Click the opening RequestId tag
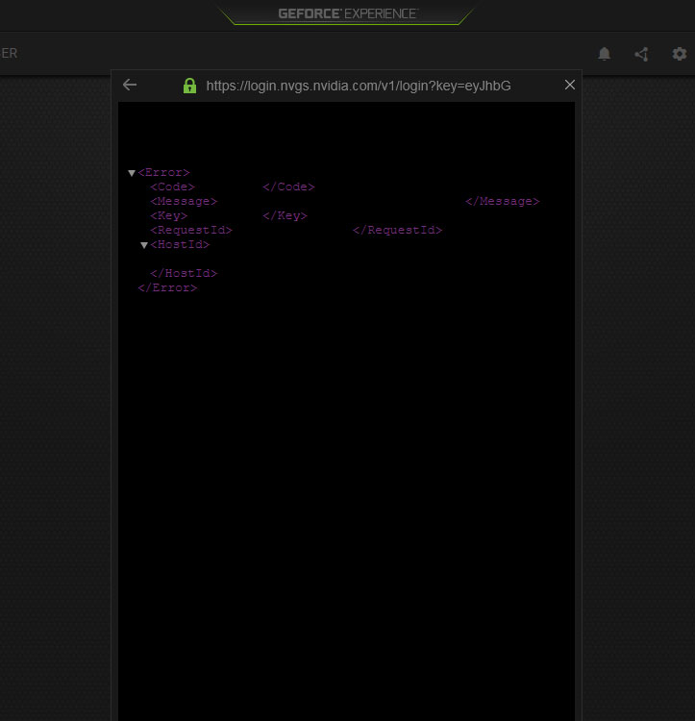This screenshot has width=695, height=721. point(191,230)
